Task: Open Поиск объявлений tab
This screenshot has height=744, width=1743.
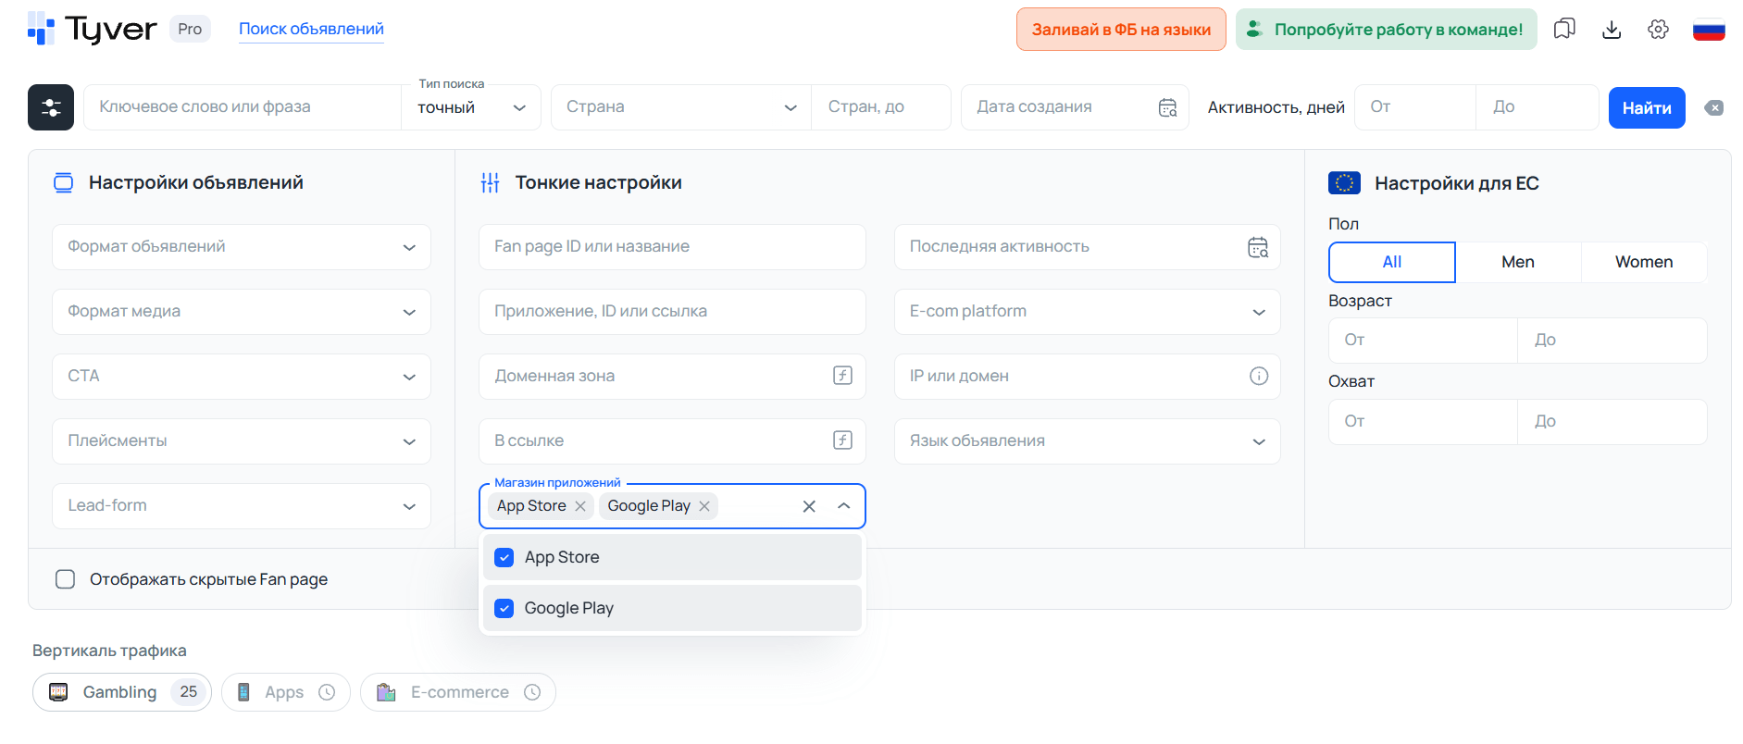Action: click(311, 29)
